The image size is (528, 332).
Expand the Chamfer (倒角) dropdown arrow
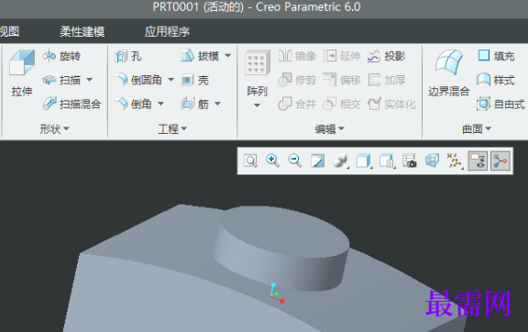coord(160,104)
